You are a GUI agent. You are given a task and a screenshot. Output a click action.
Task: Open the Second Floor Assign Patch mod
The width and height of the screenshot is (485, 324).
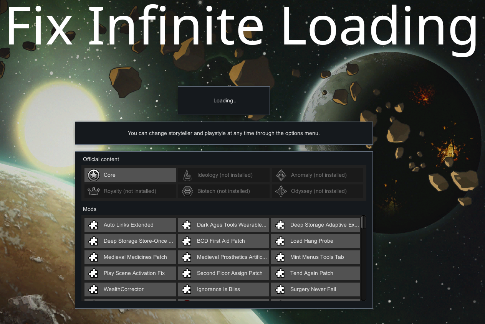(223, 273)
